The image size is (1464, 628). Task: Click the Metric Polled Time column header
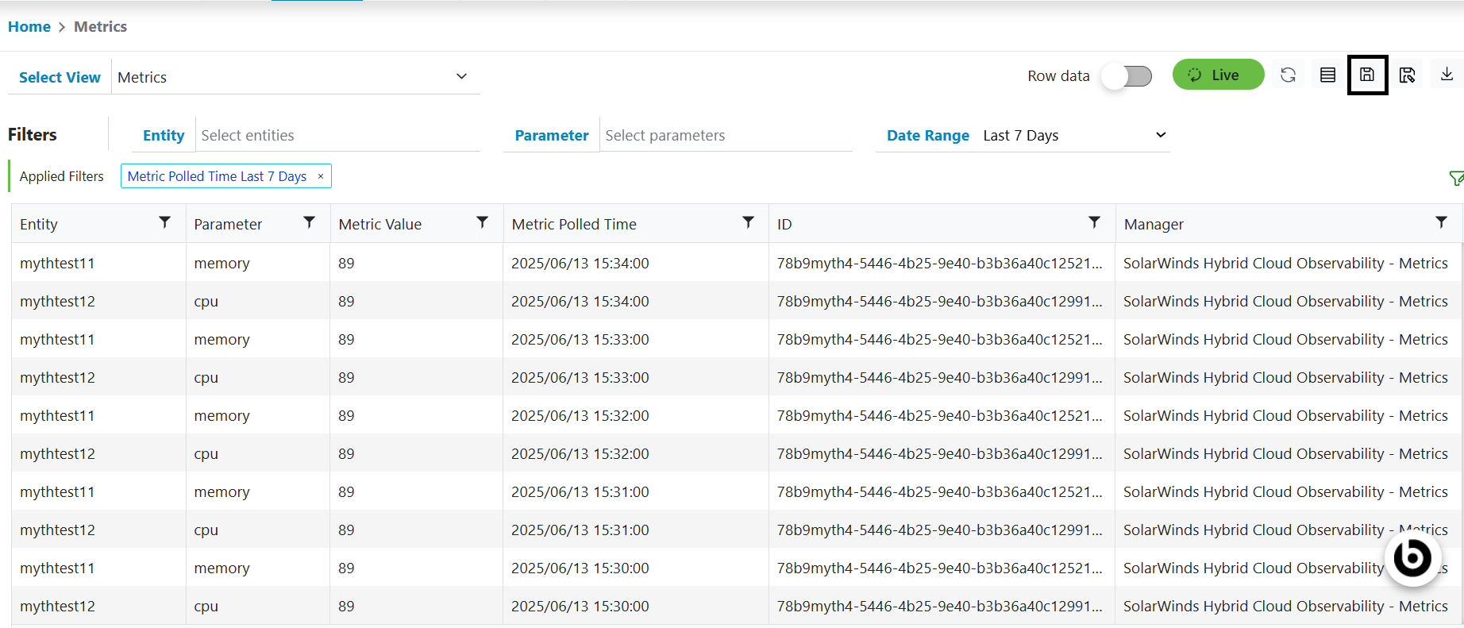point(574,225)
